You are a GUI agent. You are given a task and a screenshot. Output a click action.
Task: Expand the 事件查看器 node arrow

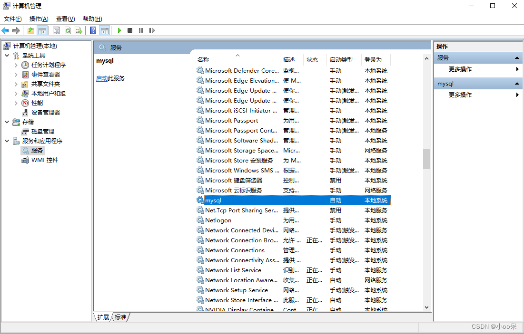pos(16,75)
